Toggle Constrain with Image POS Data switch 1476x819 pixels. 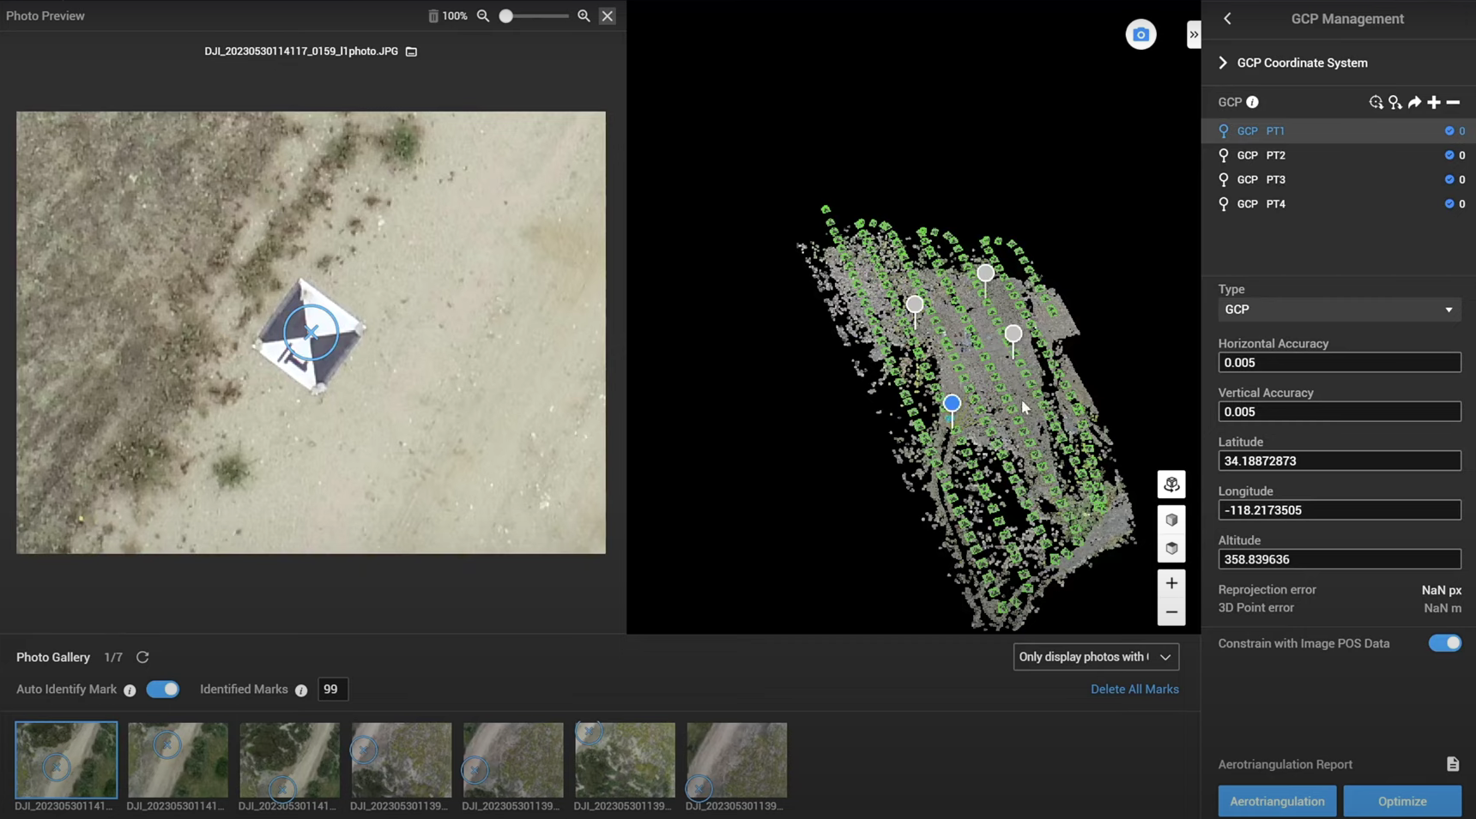pyautogui.click(x=1445, y=643)
